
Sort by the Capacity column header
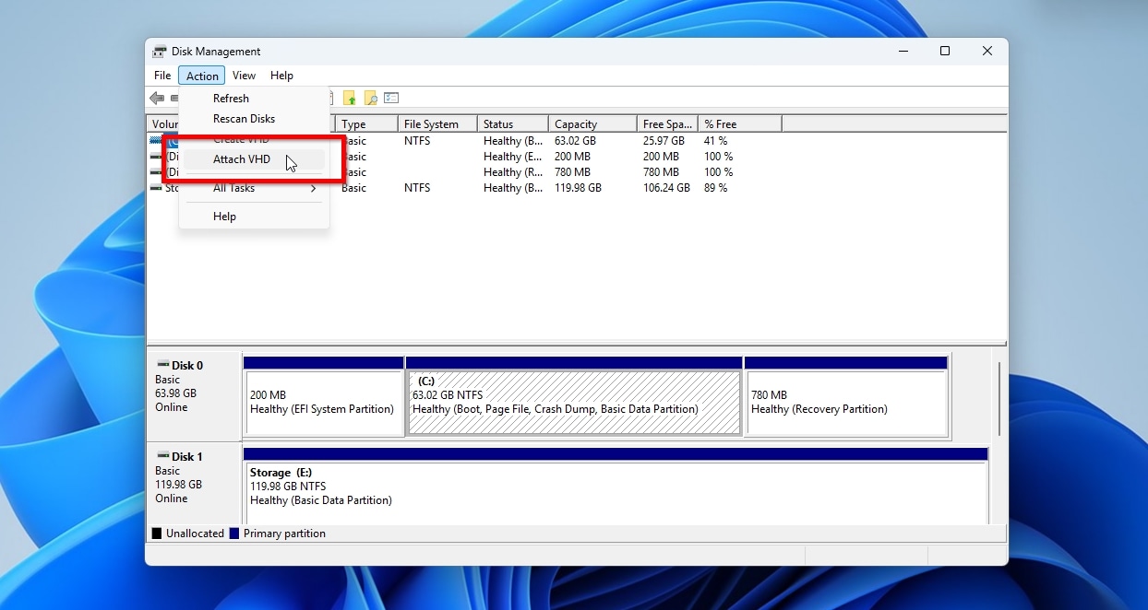click(x=592, y=124)
